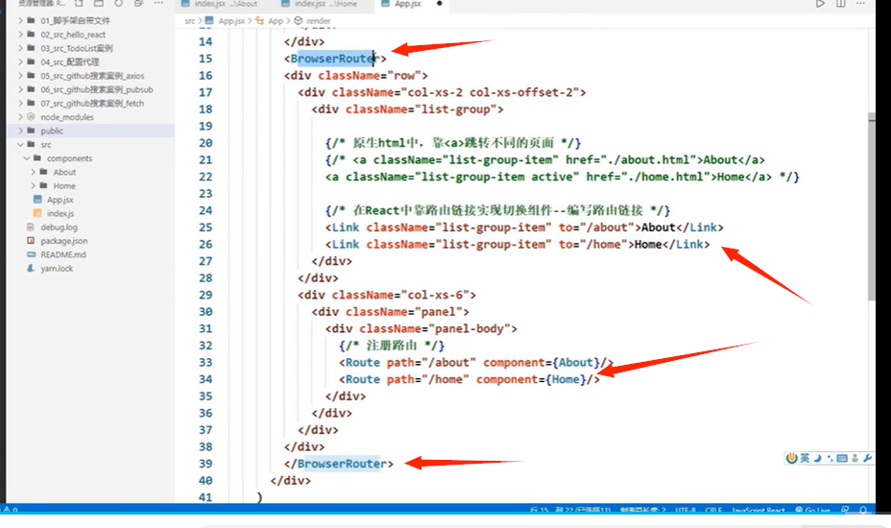Change JavaScript React language mode
The height and width of the screenshot is (528, 891).
(759, 510)
